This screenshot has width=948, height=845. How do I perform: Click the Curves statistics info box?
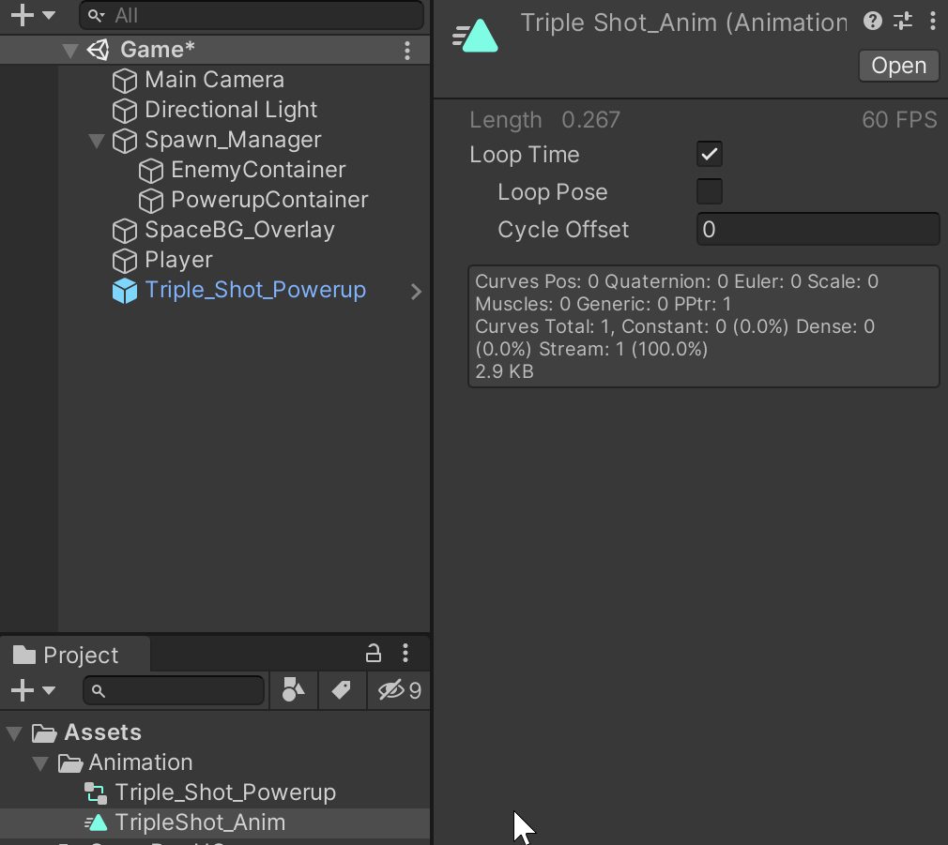click(704, 326)
